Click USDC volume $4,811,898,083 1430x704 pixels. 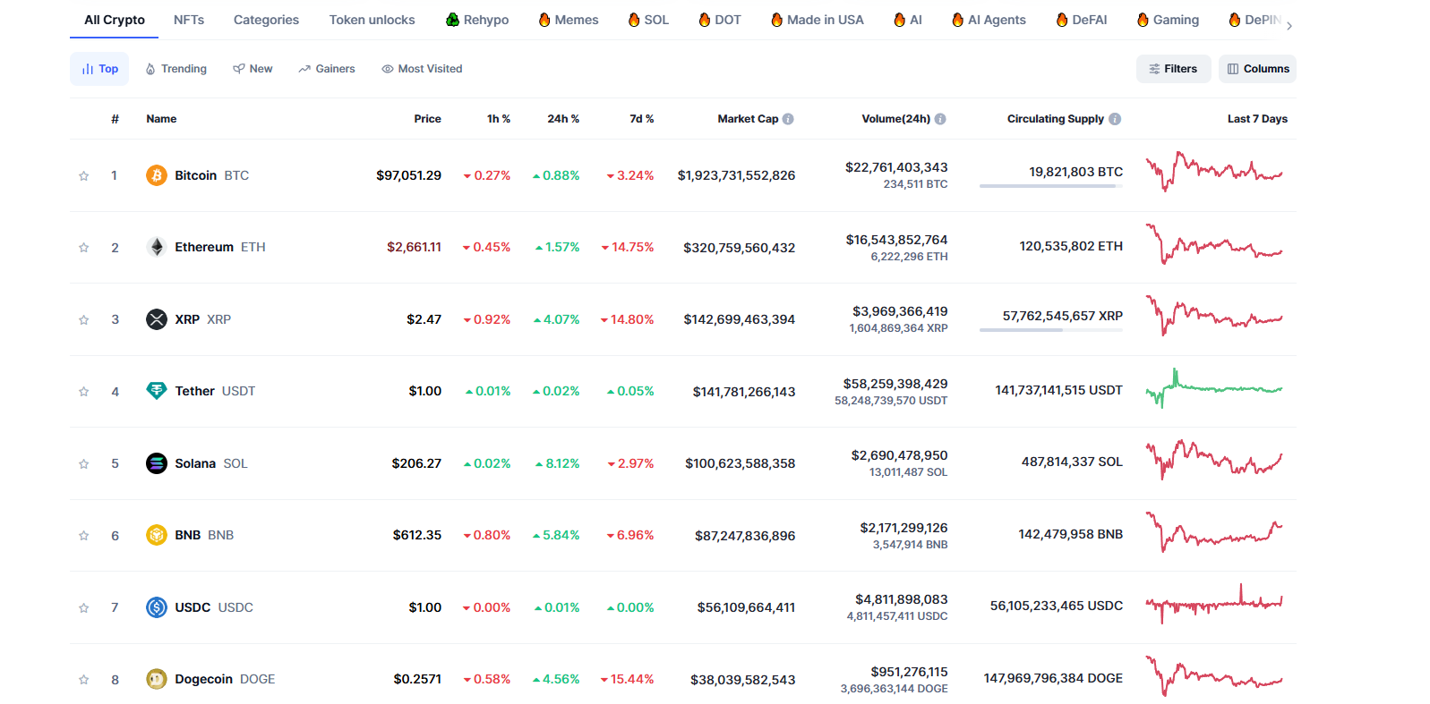pyautogui.click(x=901, y=599)
